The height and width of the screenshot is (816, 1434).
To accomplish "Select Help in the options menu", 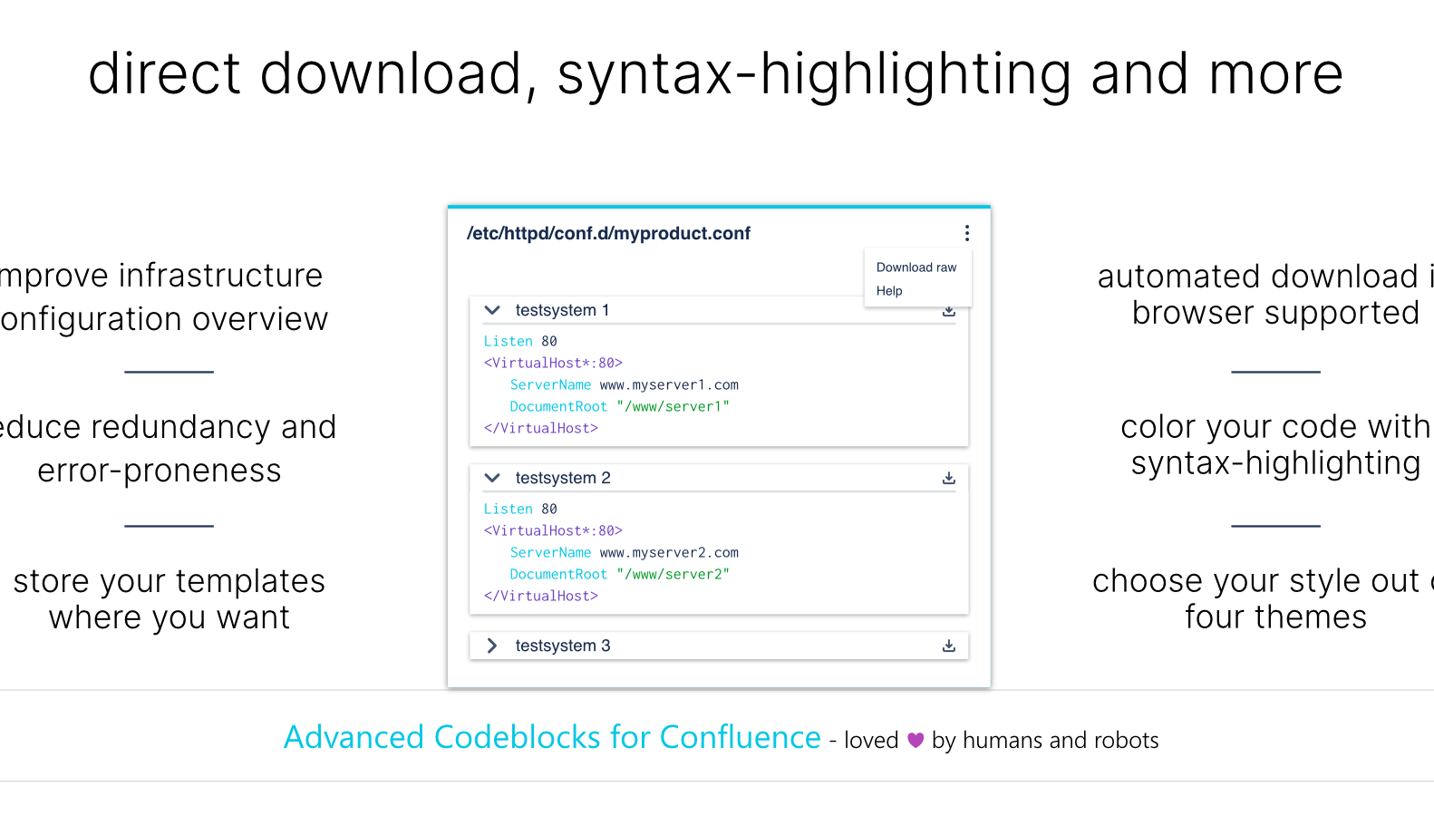I will coord(889,291).
